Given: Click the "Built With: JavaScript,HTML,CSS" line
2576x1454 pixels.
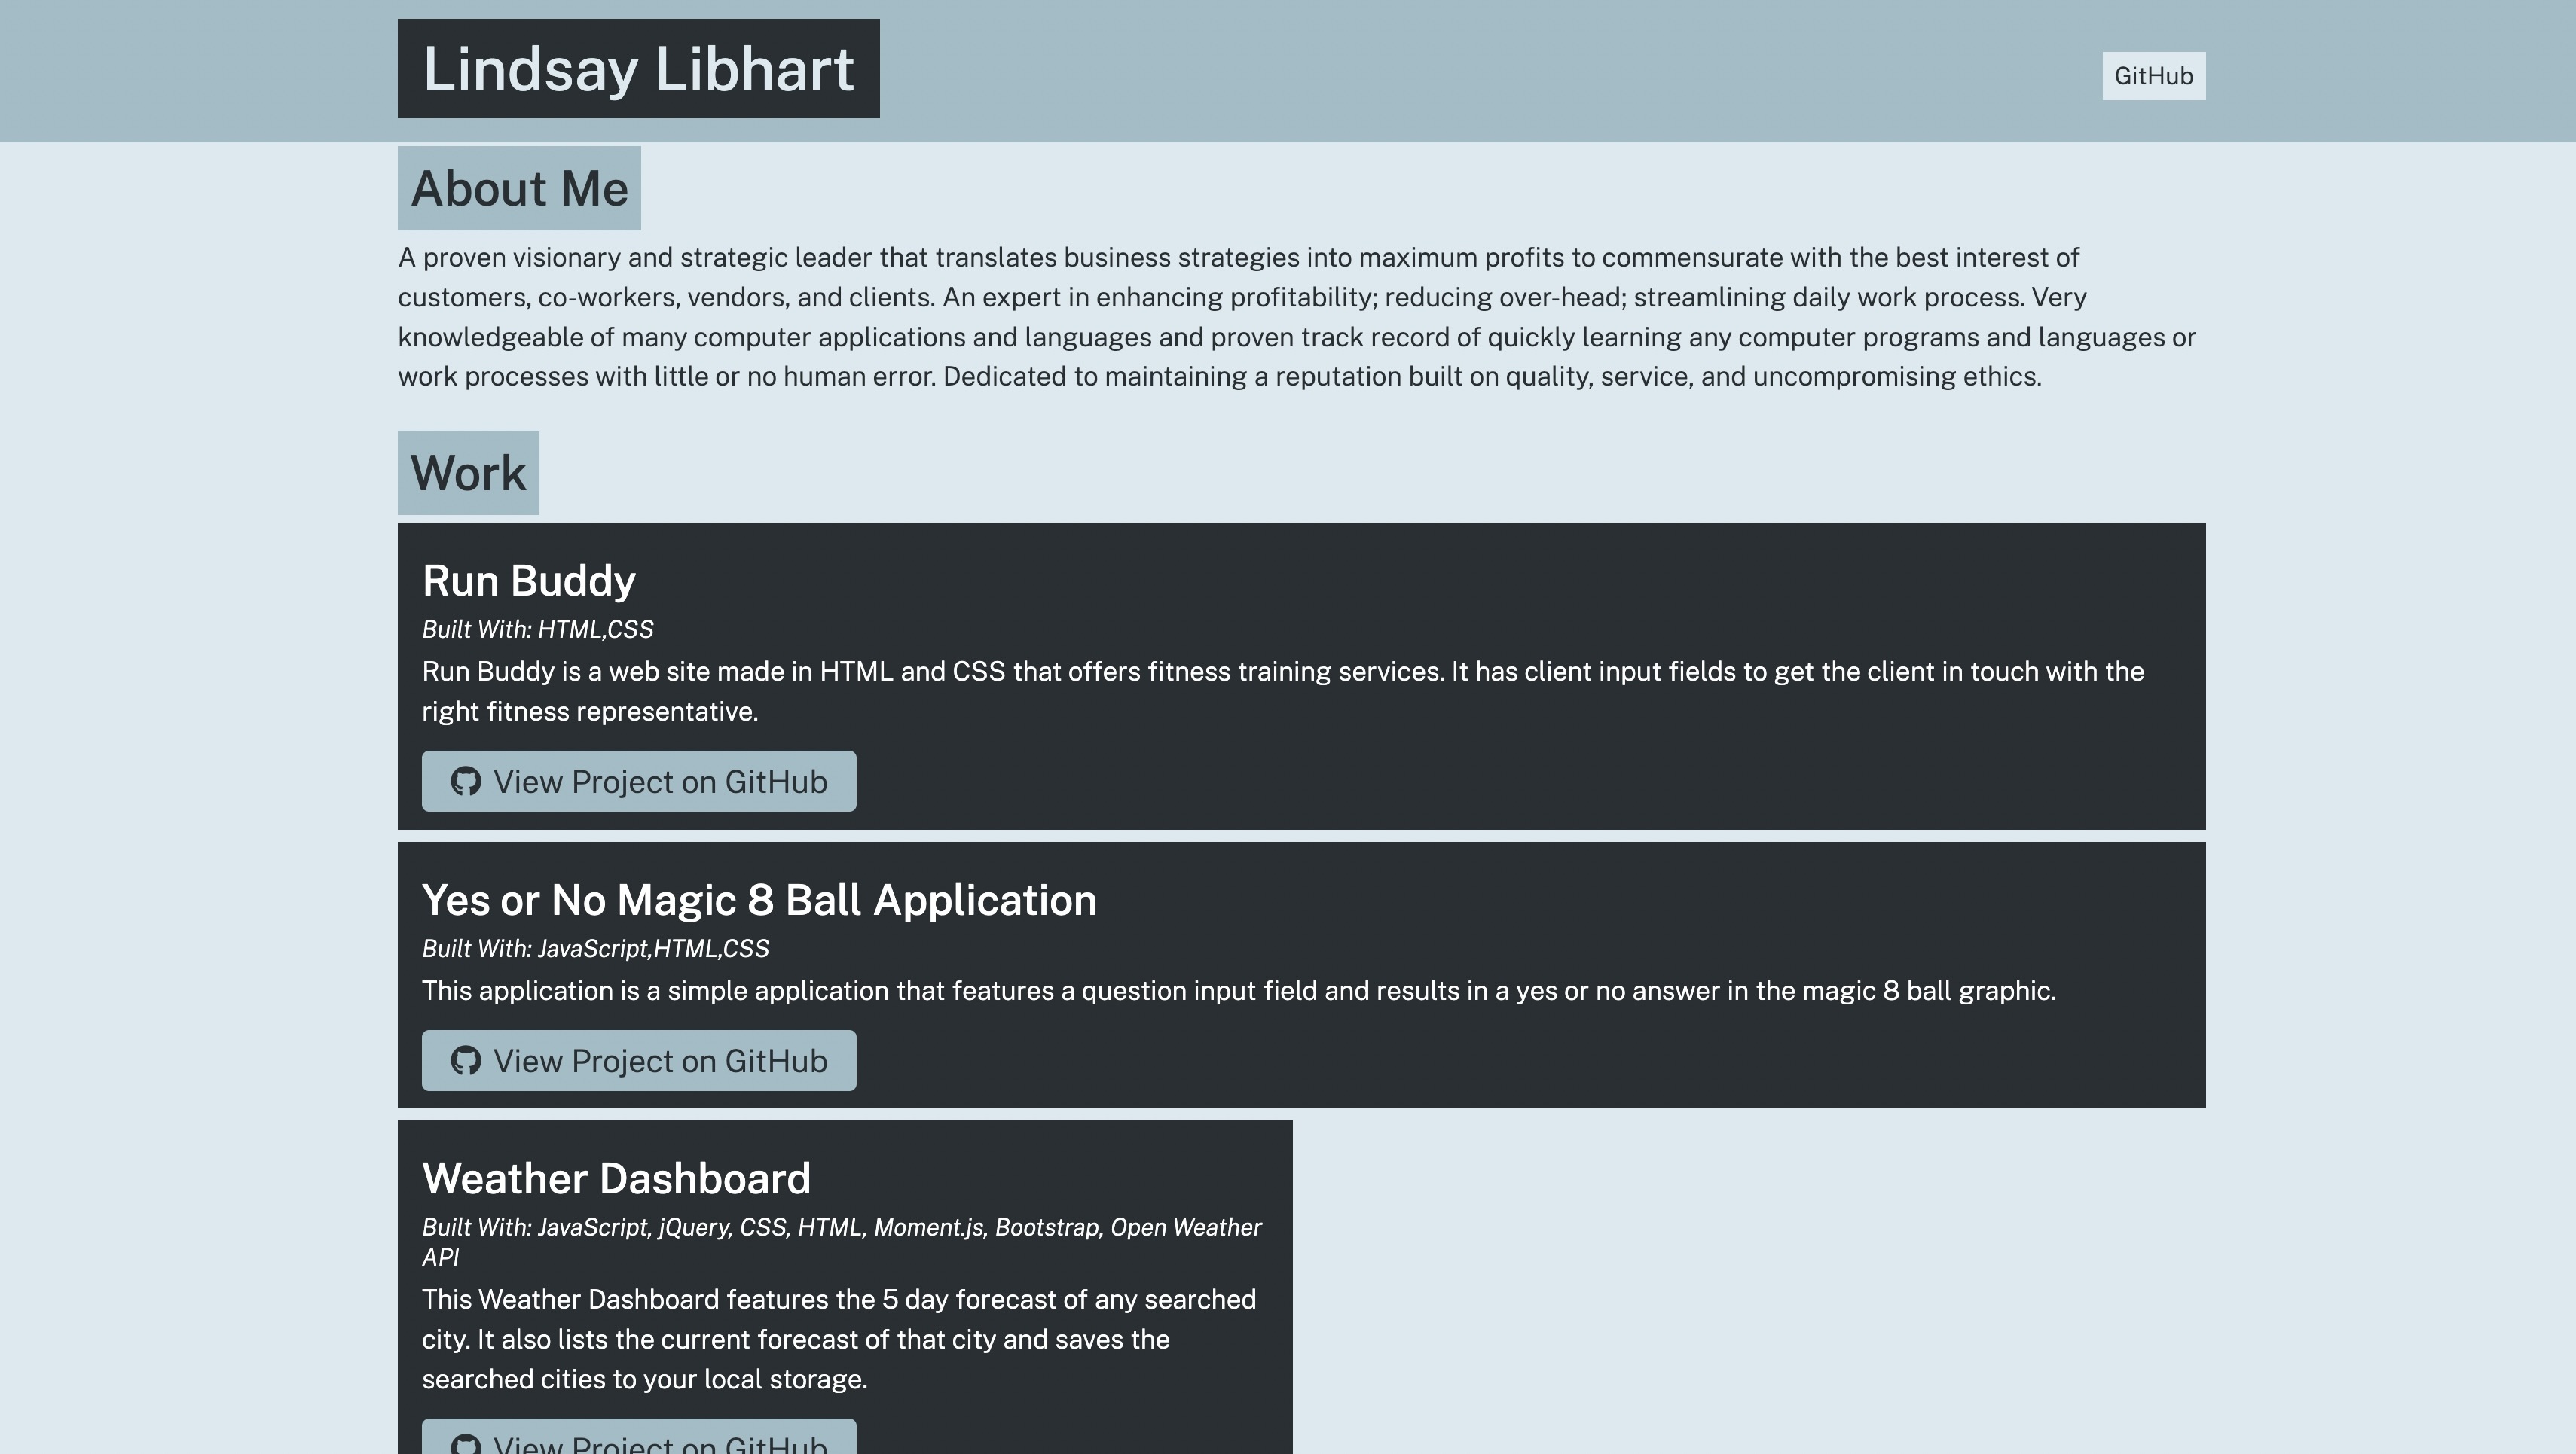Looking at the screenshot, I should [x=595, y=948].
